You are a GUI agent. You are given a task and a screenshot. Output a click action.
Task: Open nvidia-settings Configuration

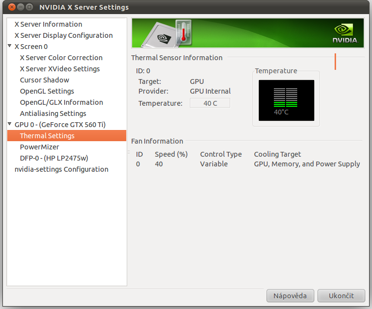click(x=61, y=169)
